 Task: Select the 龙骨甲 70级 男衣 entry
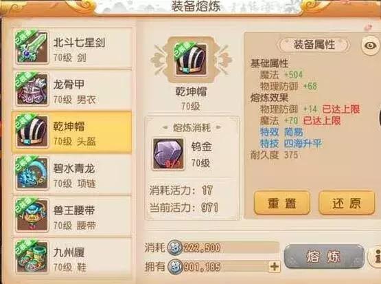(72, 90)
